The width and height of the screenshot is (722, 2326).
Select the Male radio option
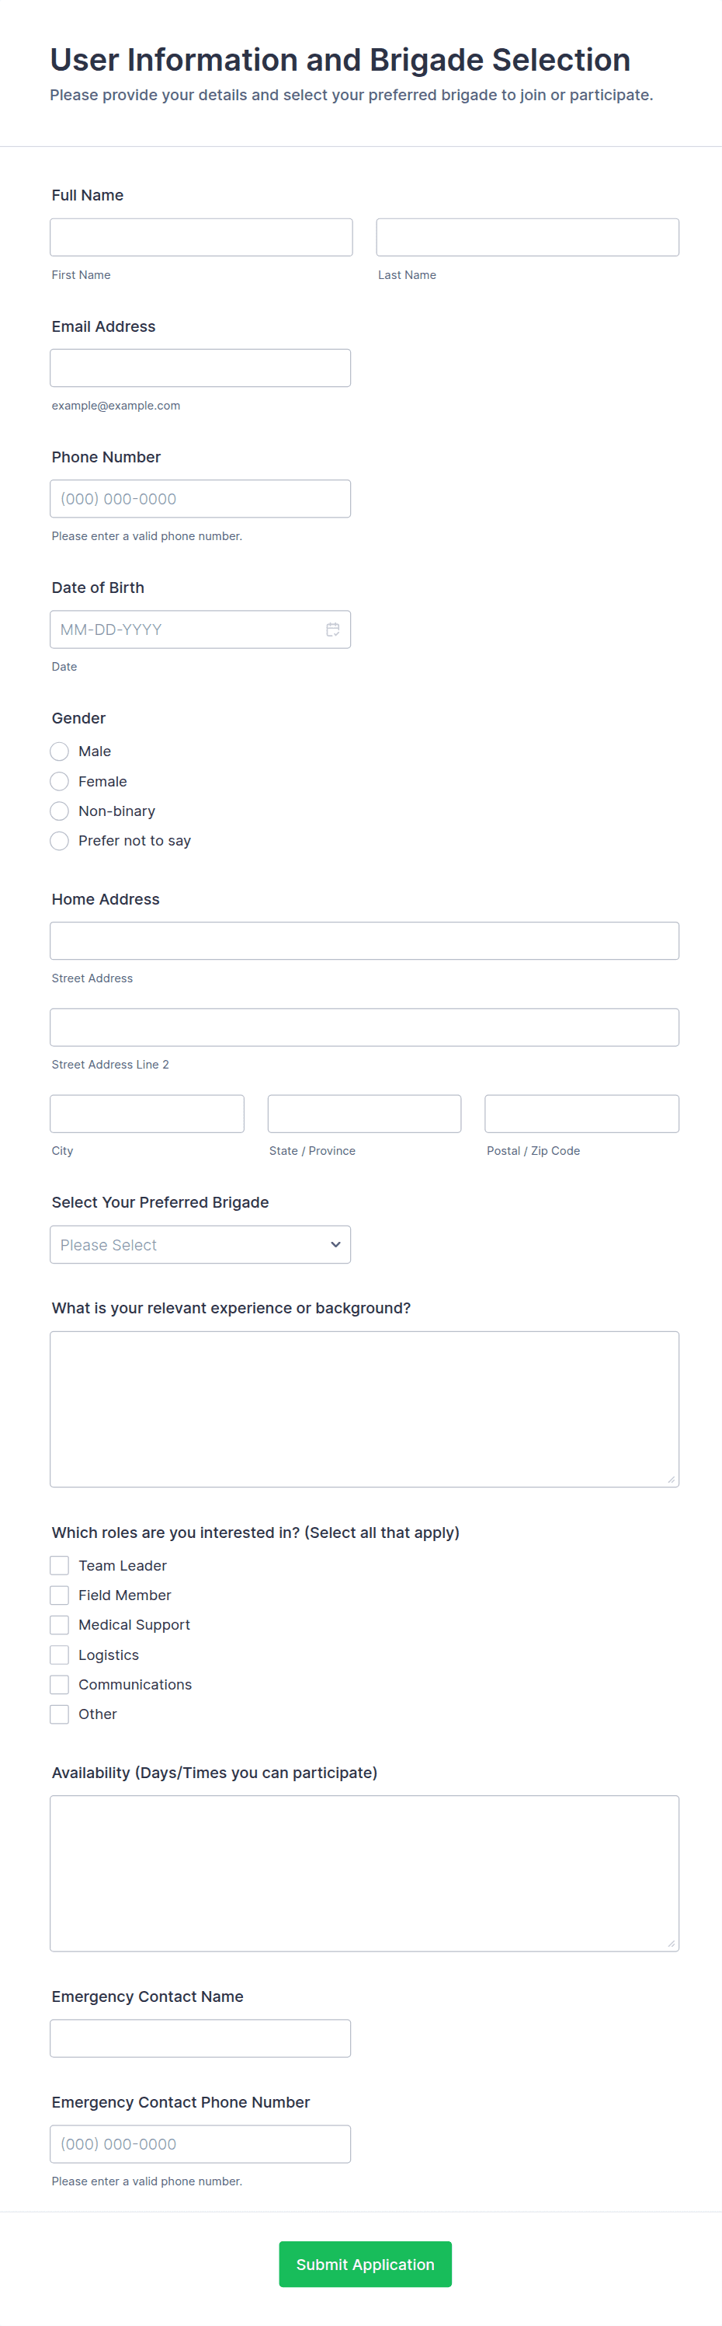tap(60, 752)
